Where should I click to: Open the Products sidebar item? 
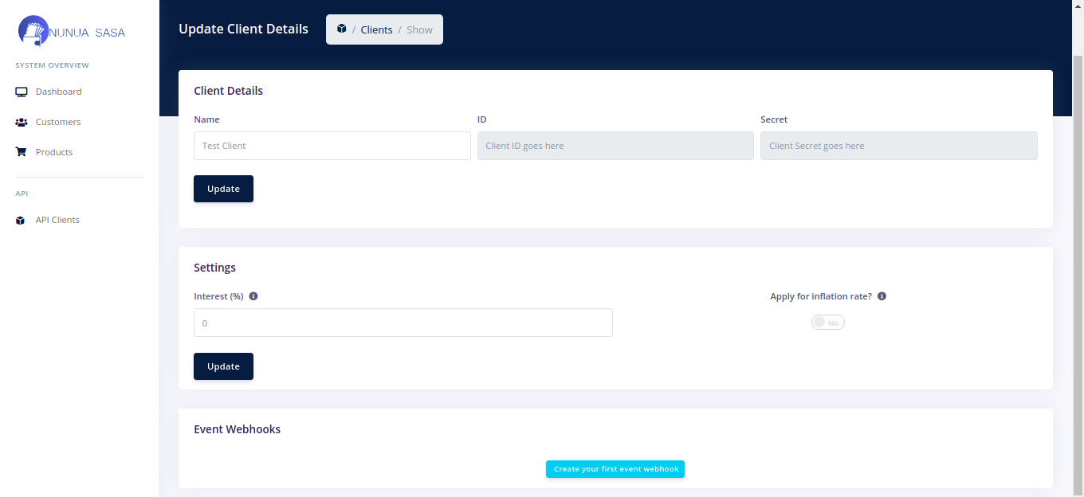(x=54, y=152)
